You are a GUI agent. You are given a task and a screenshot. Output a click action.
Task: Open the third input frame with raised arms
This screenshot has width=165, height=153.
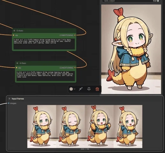[x=99, y=126]
